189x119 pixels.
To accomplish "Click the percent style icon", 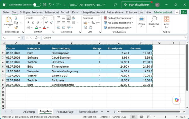I will click(93, 23).
